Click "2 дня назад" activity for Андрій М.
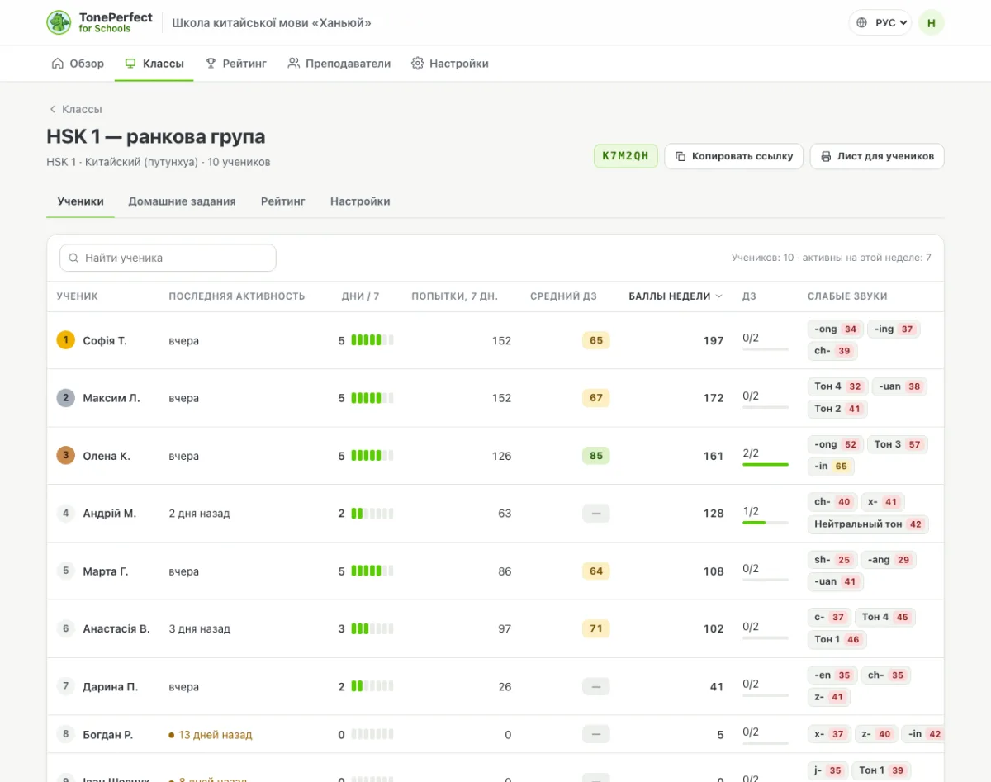991x782 pixels. pyautogui.click(x=199, y=514)
